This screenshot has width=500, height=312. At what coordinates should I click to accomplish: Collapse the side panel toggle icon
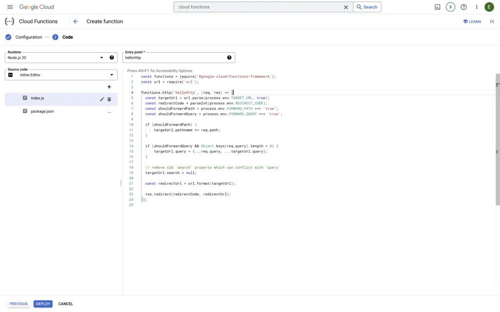(x=492, y=21)
